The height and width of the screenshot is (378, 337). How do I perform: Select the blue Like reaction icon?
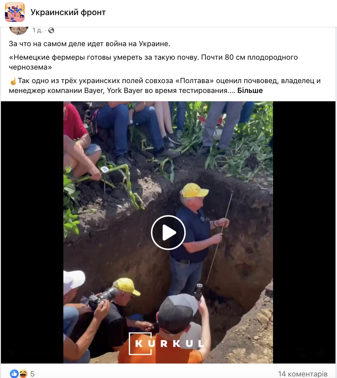pos(14,374)
